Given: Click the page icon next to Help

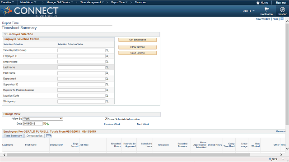Looking at the screenshot, I should (282, 19).
